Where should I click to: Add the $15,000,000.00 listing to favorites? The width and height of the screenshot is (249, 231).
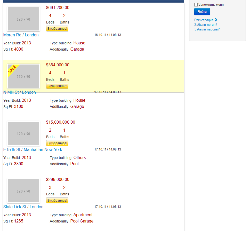tap(57, 143)
